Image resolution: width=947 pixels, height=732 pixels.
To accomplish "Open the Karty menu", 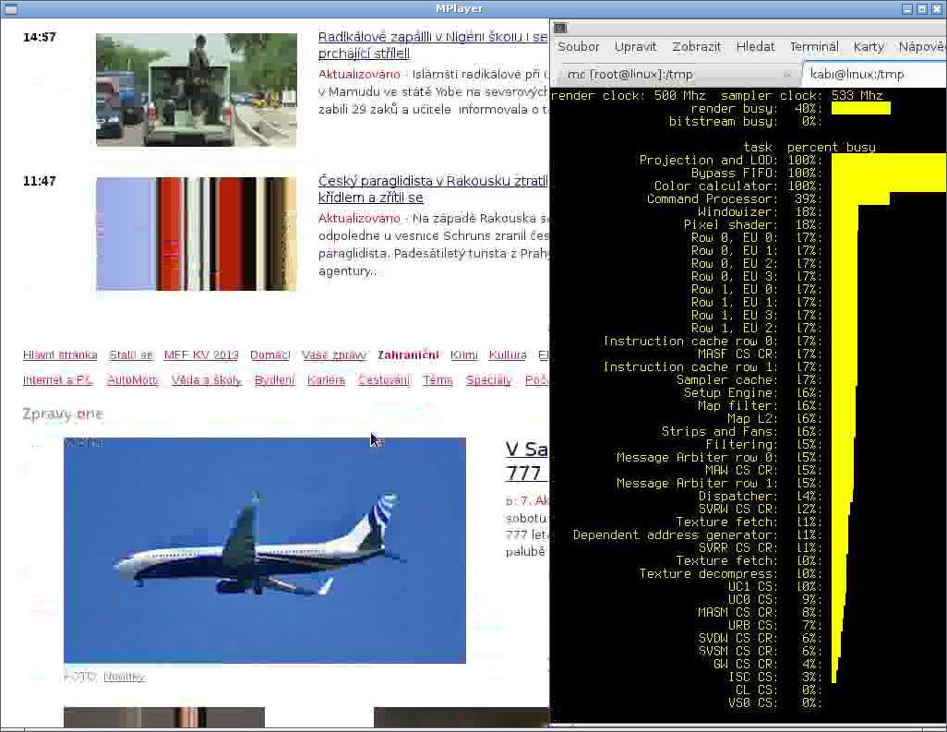I will click(x=869, y=47).
